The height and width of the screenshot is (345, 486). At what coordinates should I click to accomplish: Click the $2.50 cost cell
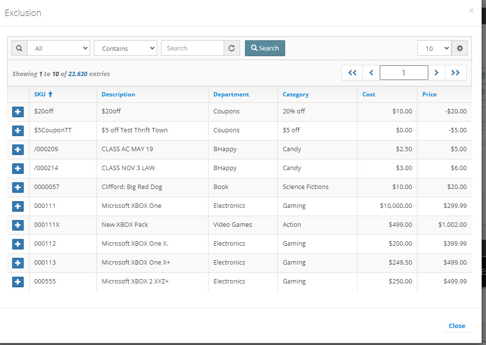[404, 149]
